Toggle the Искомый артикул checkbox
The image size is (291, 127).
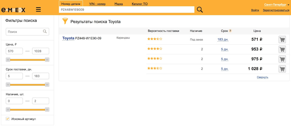[7, 119]
